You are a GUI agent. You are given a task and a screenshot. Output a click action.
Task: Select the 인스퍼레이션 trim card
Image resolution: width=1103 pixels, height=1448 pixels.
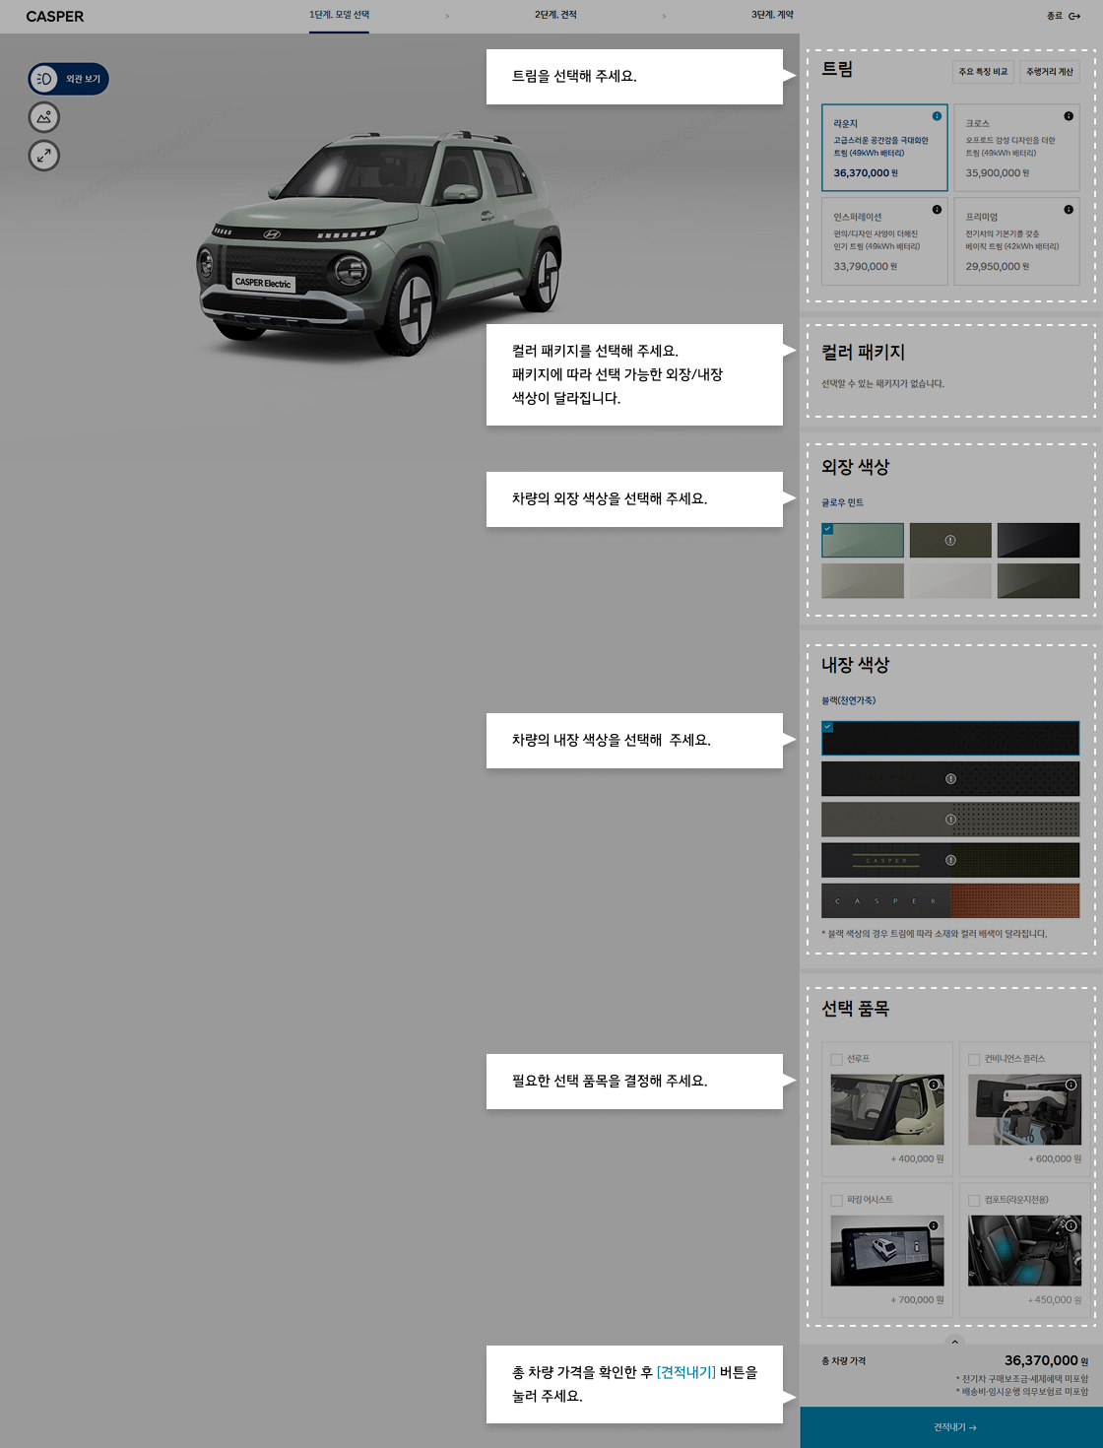pyautogui.click(x=884, y=241)
